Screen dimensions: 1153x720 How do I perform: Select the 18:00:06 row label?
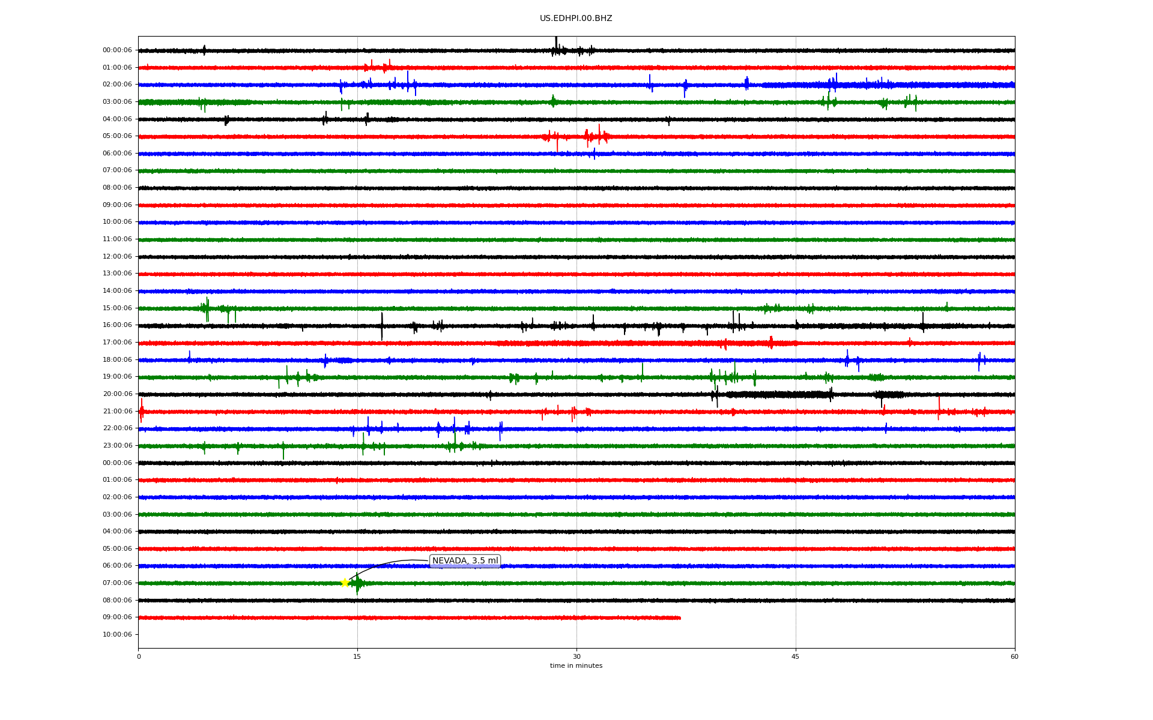(117, 360)
